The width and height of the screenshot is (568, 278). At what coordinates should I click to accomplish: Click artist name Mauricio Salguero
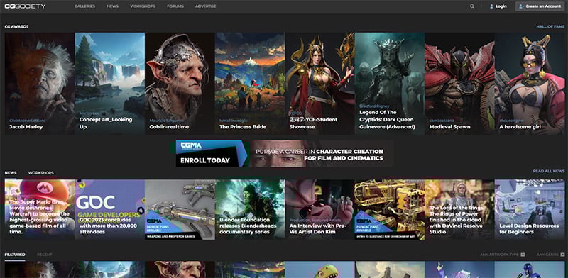click(166, 121)
